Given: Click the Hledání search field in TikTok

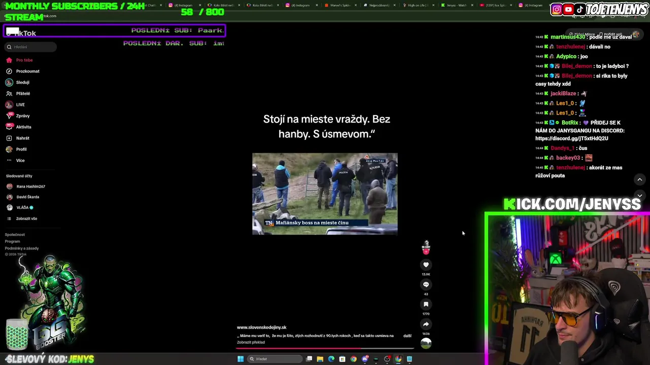Looking at the screenshot, I should (30, 47).
